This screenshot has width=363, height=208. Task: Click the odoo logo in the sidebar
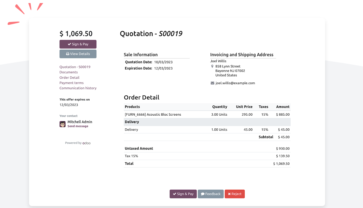tap(87, 143)
